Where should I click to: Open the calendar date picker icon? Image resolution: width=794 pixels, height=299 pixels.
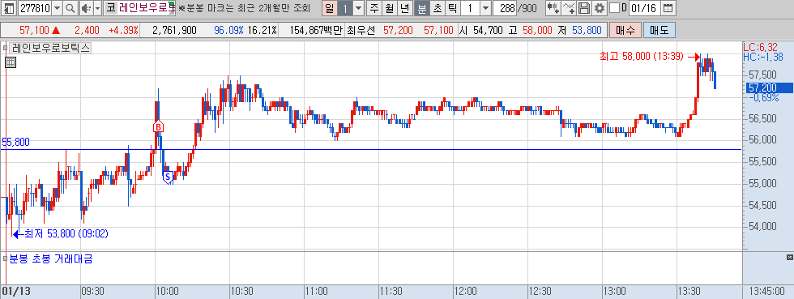tap(668, 8)
